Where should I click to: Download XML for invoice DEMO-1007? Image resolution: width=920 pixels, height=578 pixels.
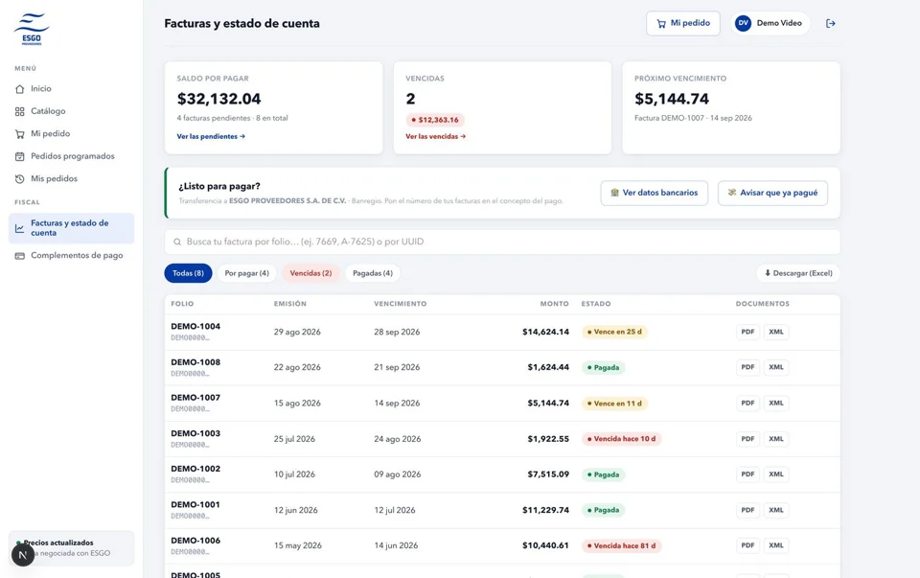[x=776, y=404]
